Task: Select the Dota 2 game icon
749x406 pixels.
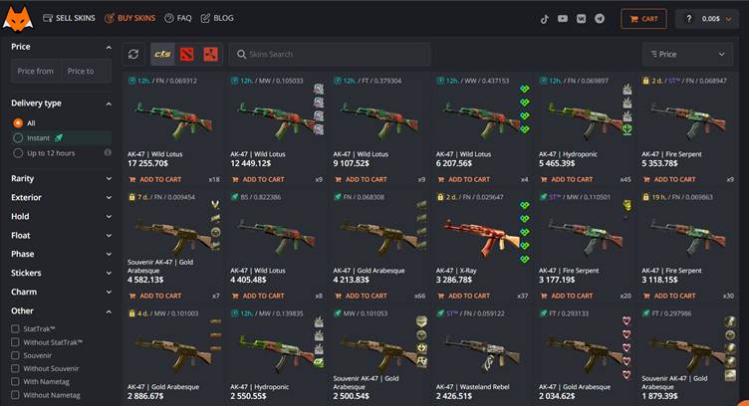Action: 186,54
